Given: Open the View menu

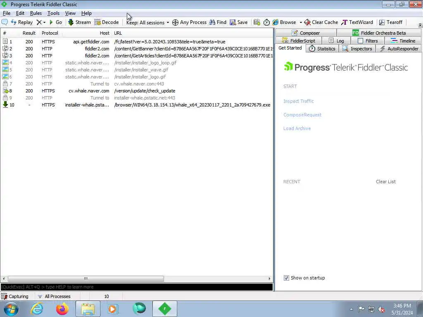Looking at the screenshot, I should point(70,13).
